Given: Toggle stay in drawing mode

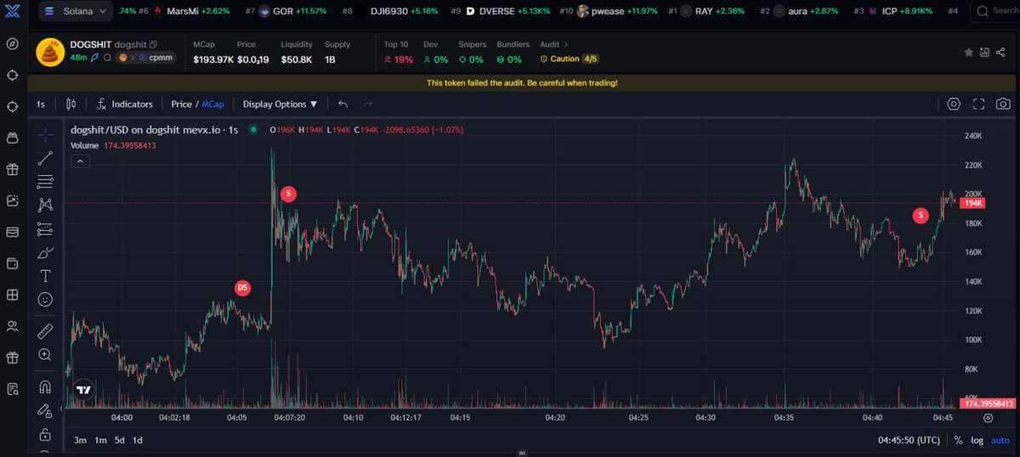Looking at the screenshot, I should click(x=45, y=410).
